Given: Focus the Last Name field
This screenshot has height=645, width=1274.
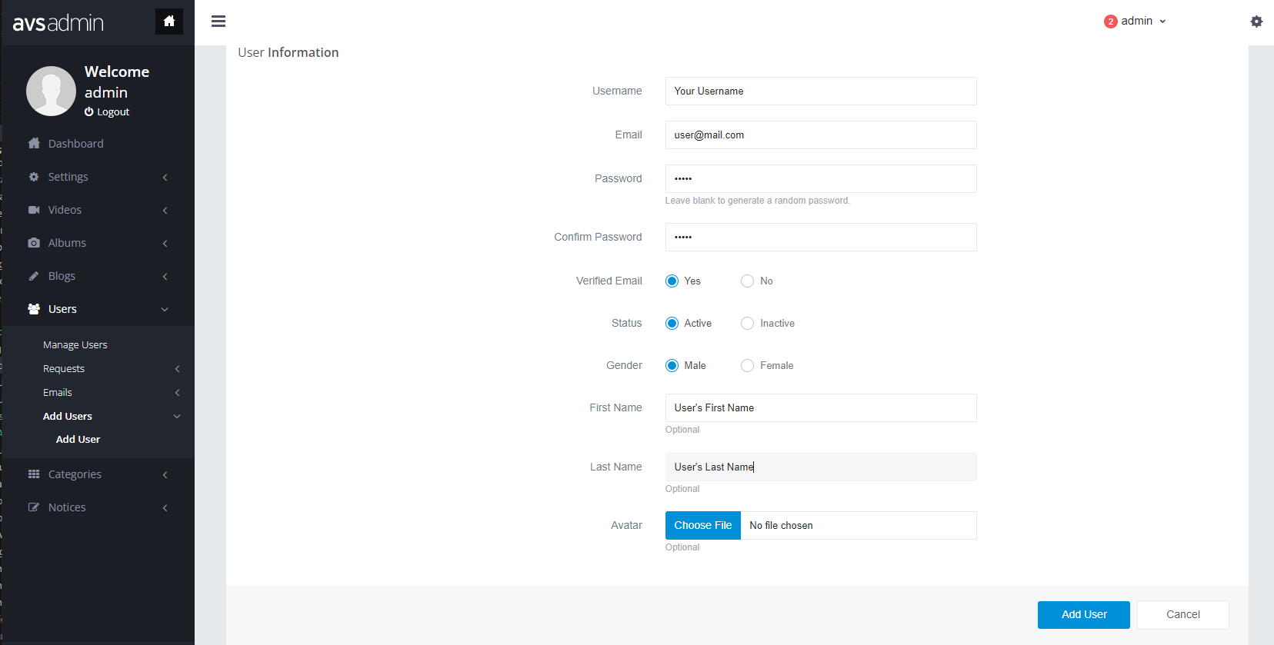Looking at the screenshot, I should coord(821,467).
